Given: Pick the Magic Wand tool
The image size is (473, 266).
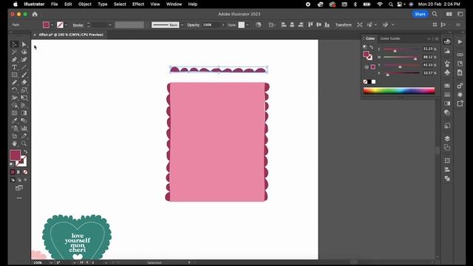Looking at the screenshot, I should tap(14, 52).
